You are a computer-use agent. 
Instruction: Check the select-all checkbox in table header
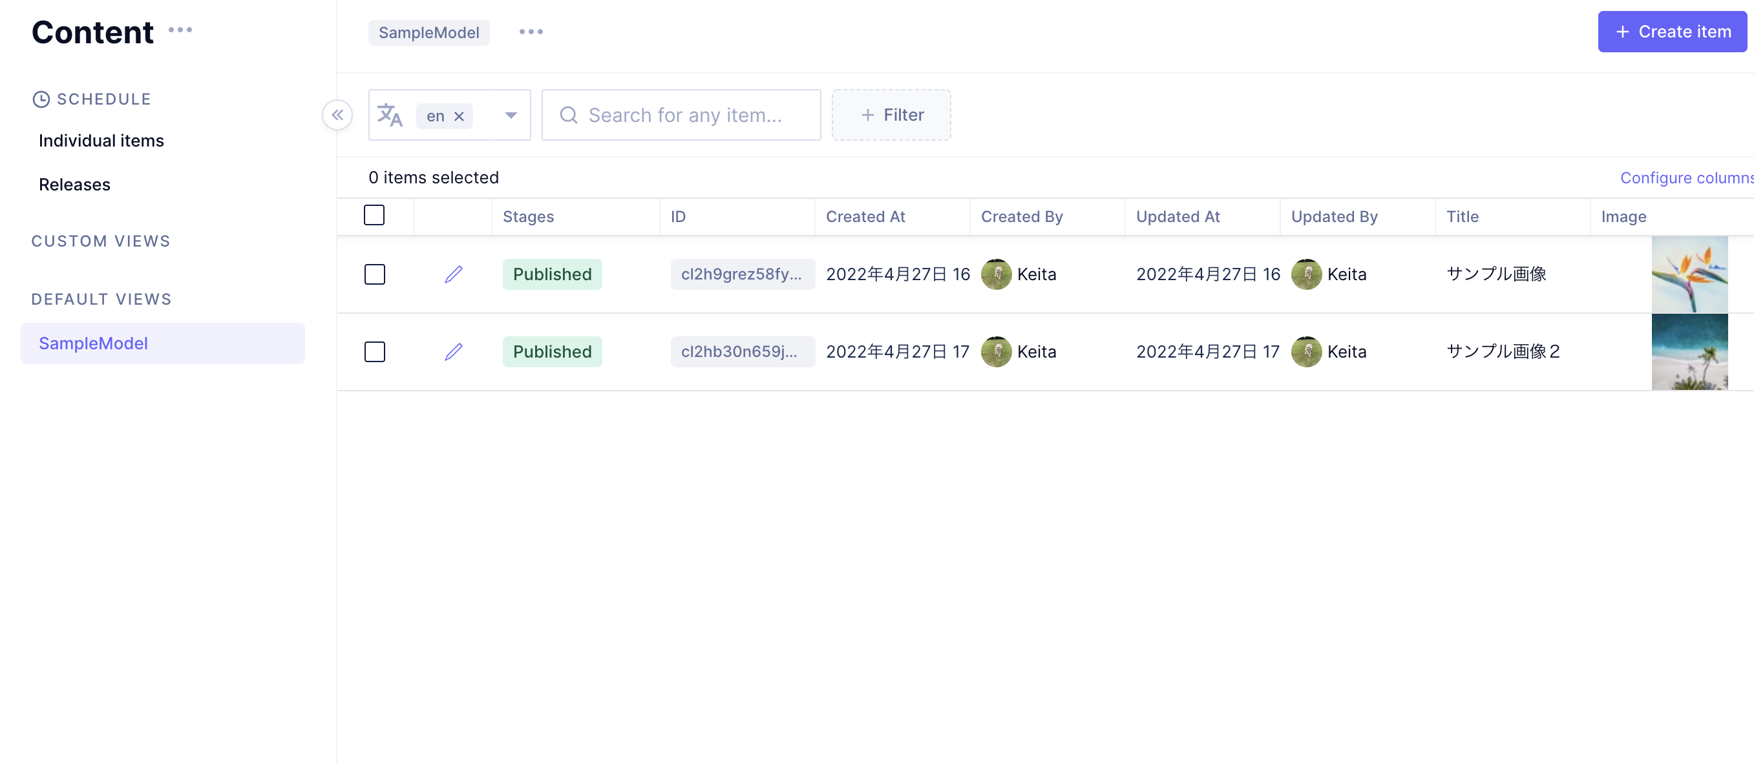pos(374,215)
